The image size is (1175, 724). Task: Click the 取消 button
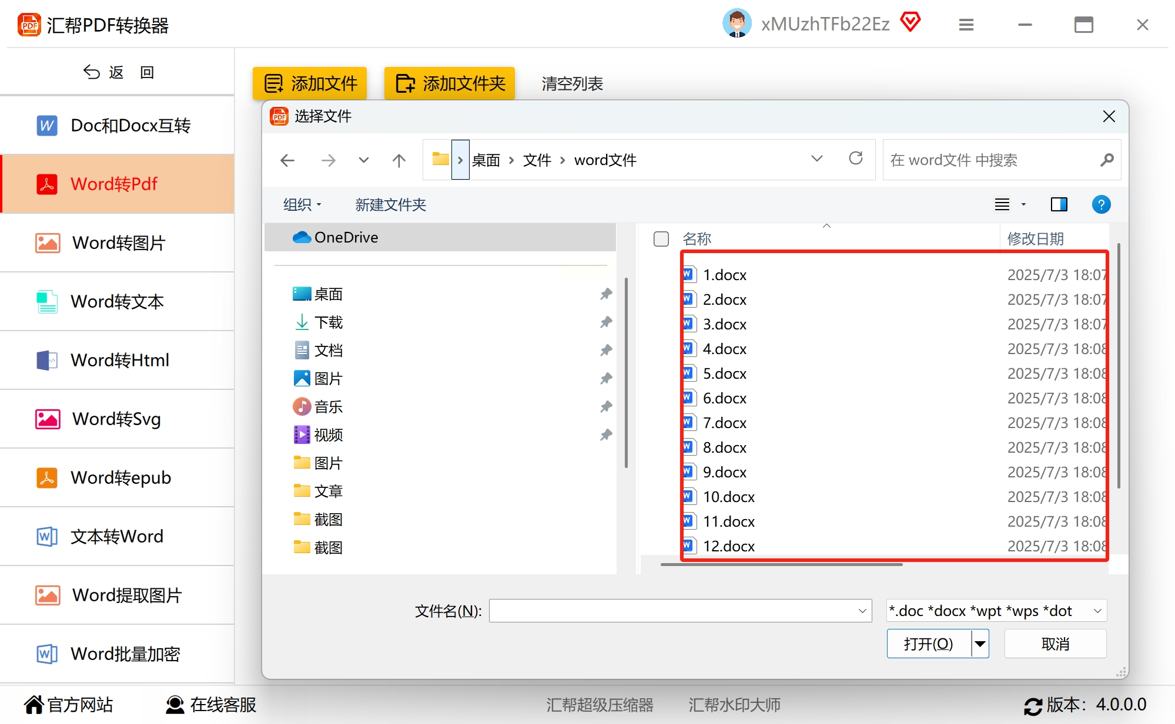coord(1055,644)
